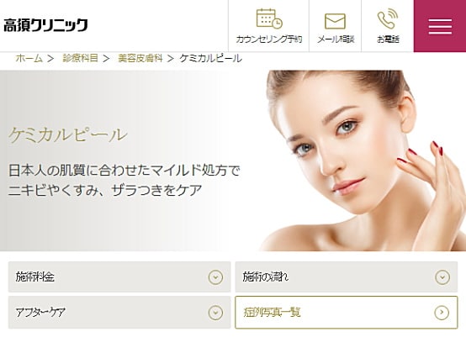Go to ホーム breadcrumb
466x337 pixels.
29,58
